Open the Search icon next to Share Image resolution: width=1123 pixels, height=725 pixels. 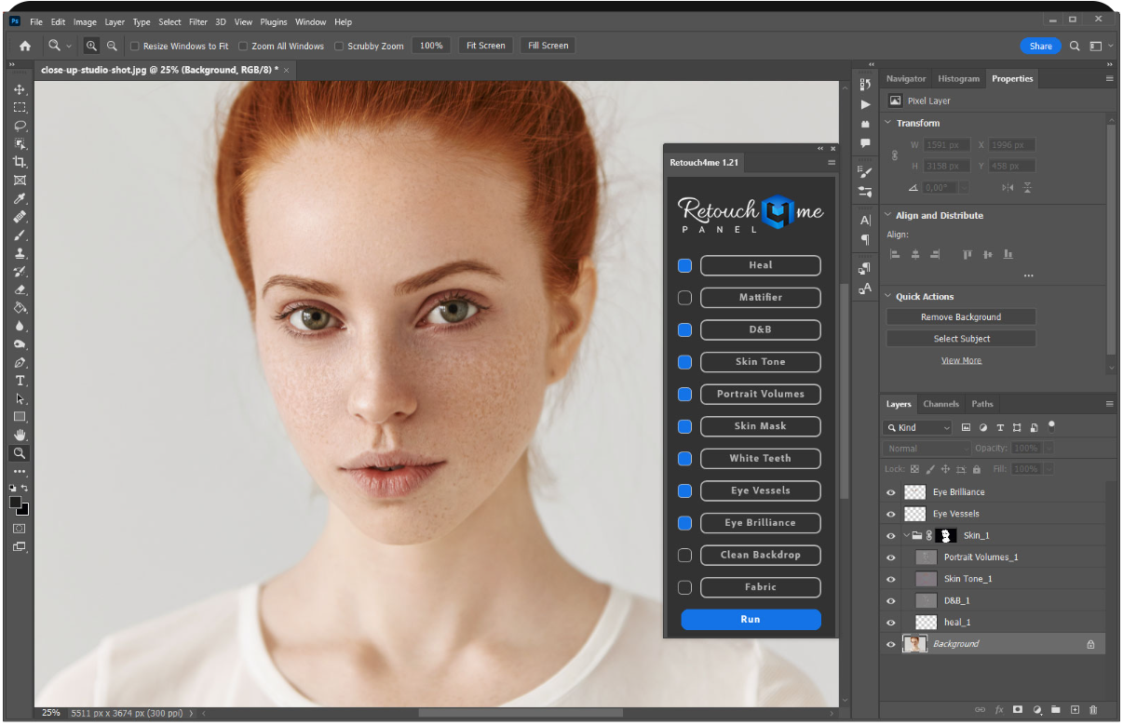[x=1075, y=46]
